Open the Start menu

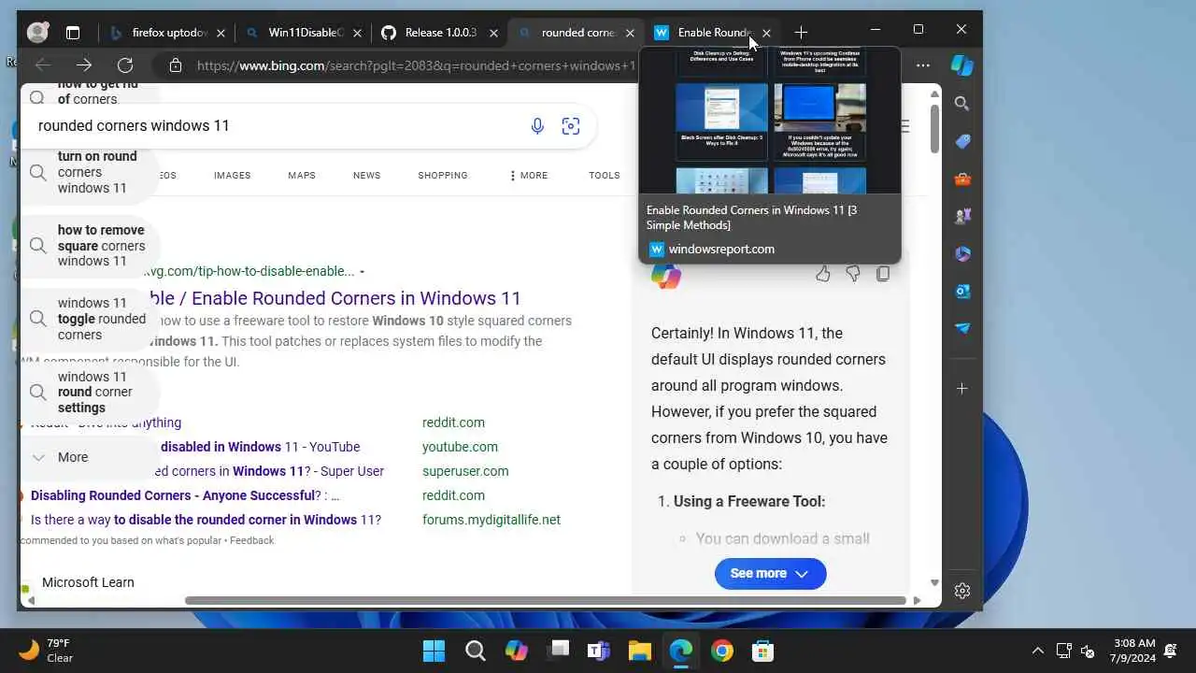coord(434,651)
